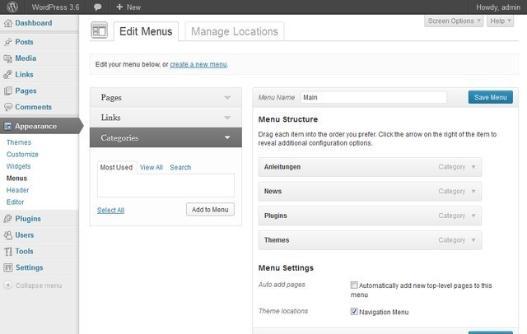Open the Help dropdown tab
This screenshot has width=527, height=334.
(500, 21)
